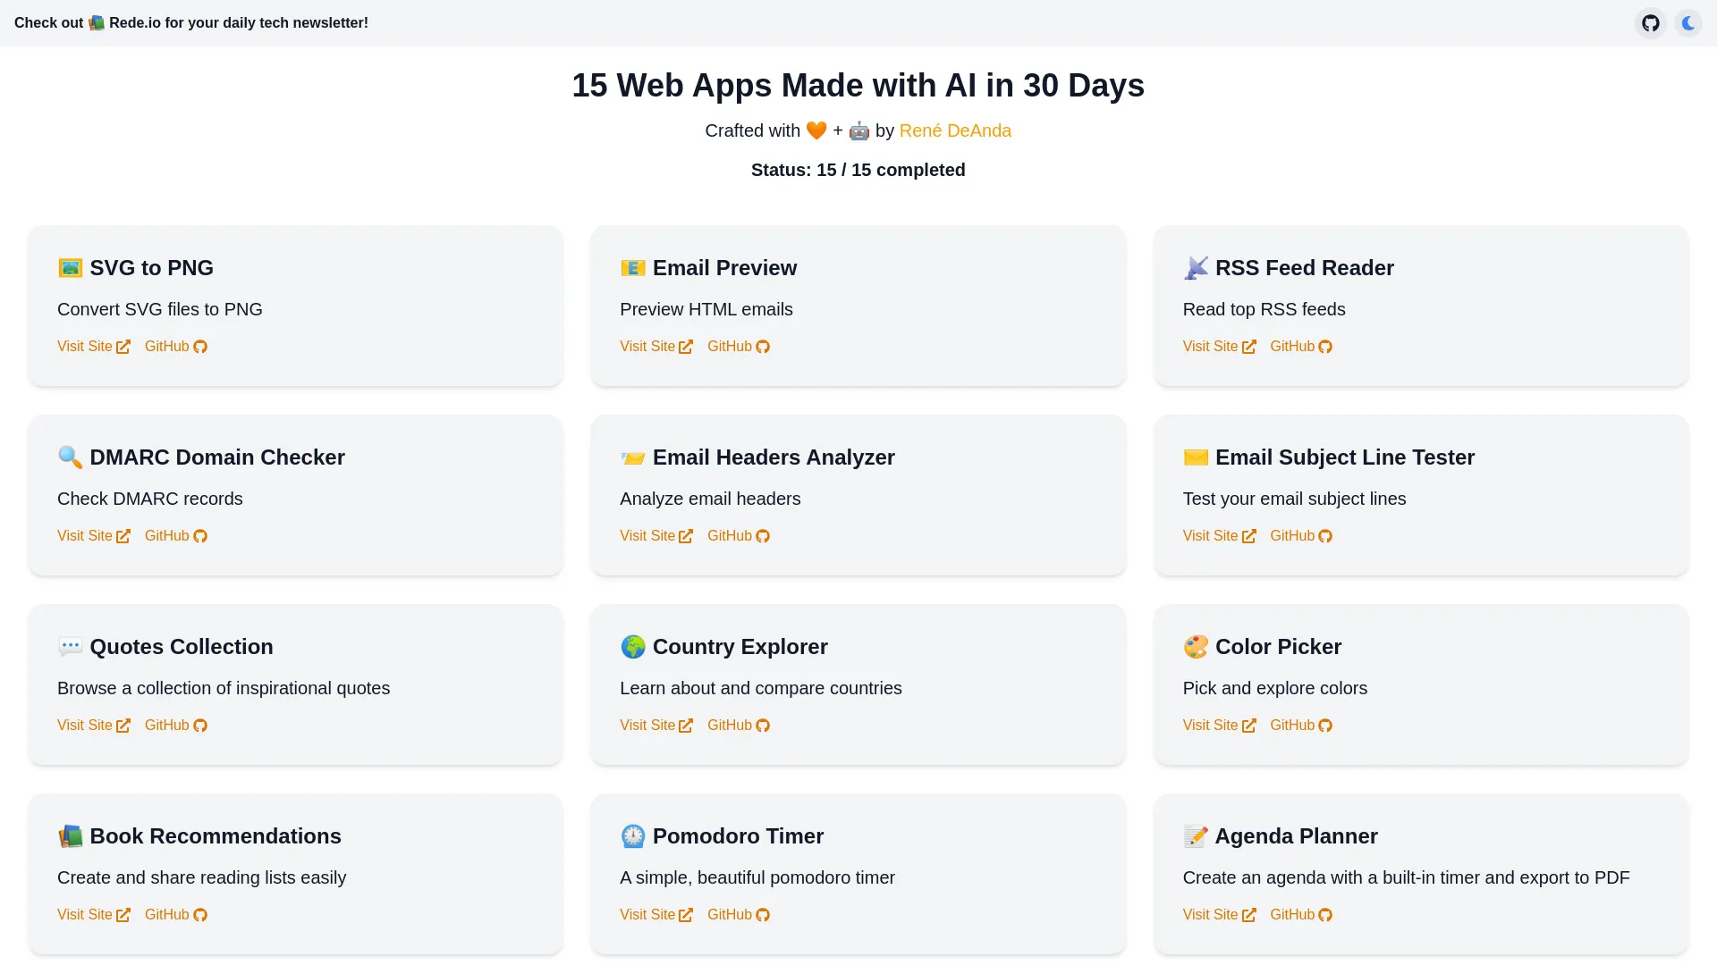The width and height of the screenshot is (1717, 965).
Task: Click the GitHub octocat icon for Agenda Planner
Action: tap(1326, 915)
